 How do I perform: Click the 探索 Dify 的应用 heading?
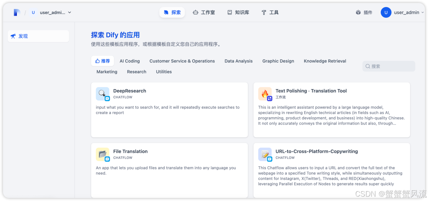tap(115, 35)
